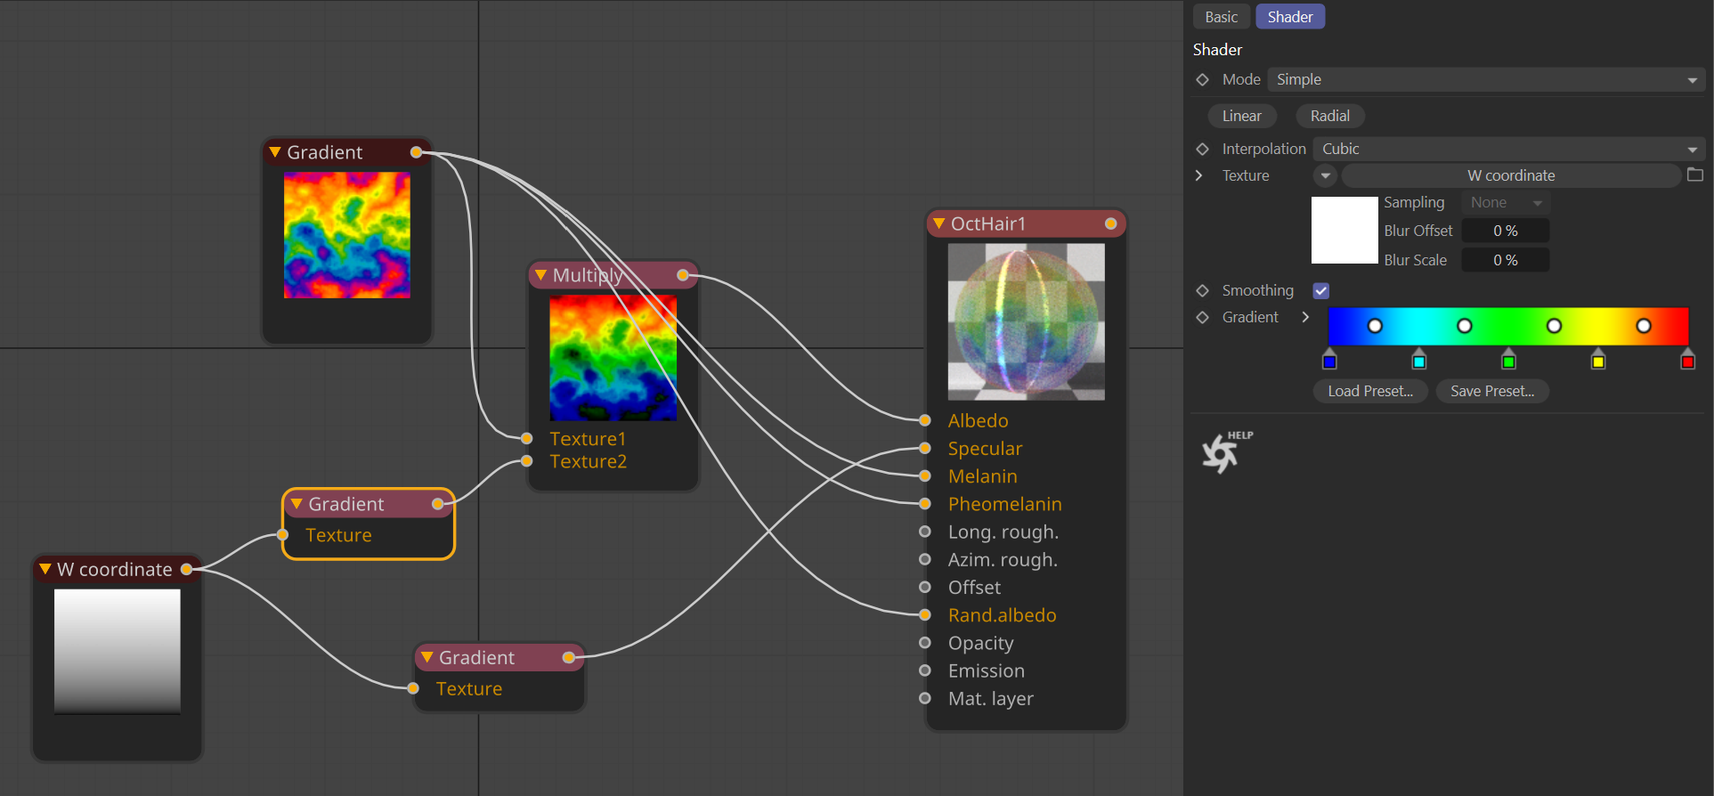Click the folder icon beside W coordinate
This screenshot has height=796, width=1714.
pos(1694,175)
